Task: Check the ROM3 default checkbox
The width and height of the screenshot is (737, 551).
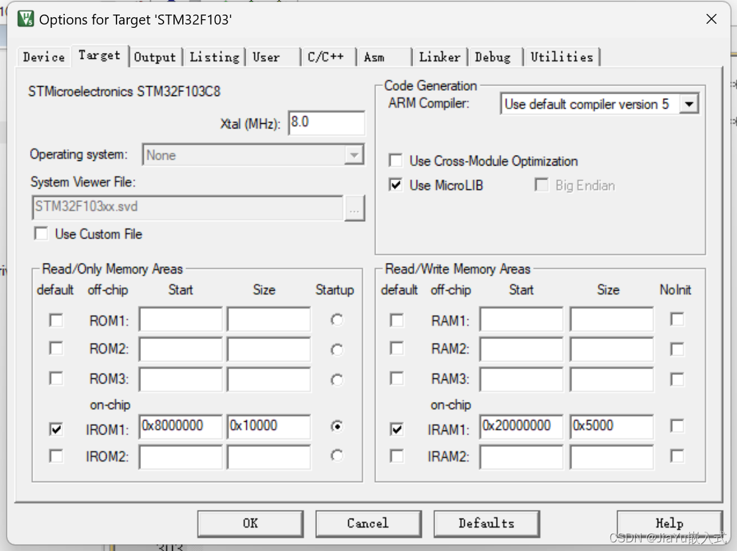Action: click(x=56, y=378)
